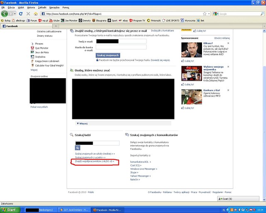266x213 pixels.
Task: Open the Edycja menu
Action: (11, 7)
